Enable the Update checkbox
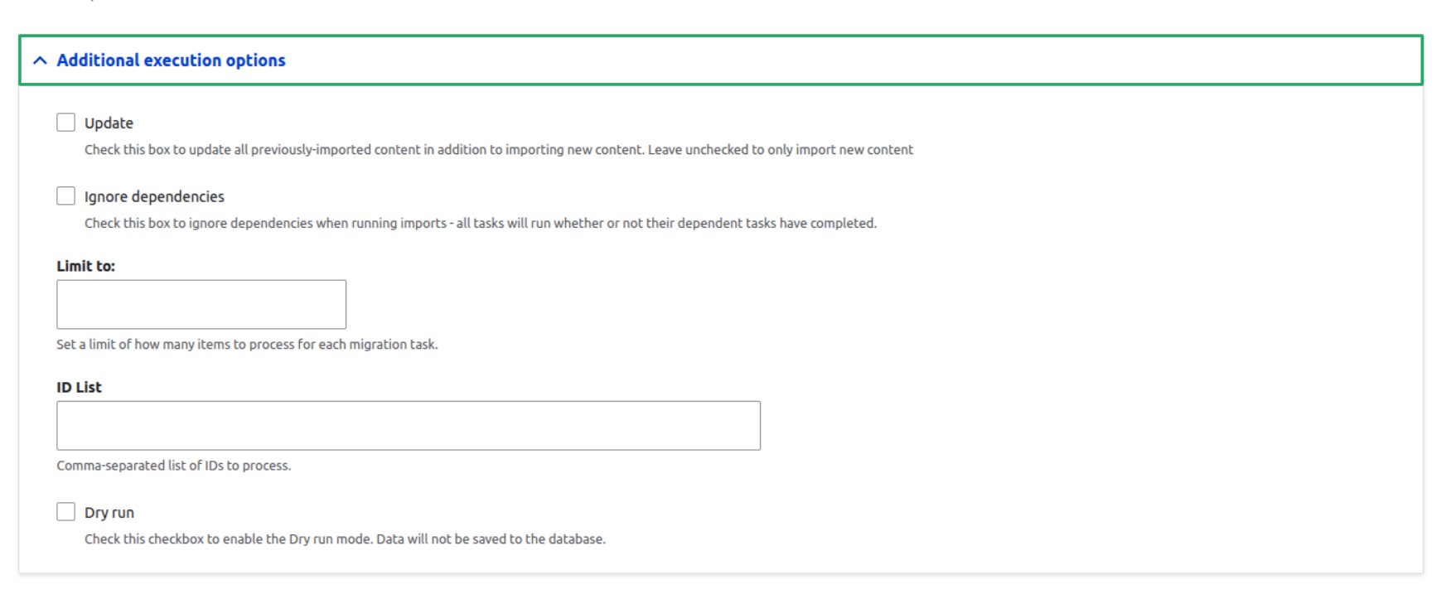Screen dimensions: 1446x599 (x=66, y=123)
